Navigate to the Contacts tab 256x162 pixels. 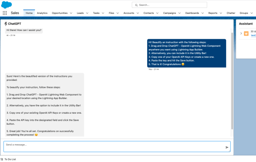(x=148, y=13)
